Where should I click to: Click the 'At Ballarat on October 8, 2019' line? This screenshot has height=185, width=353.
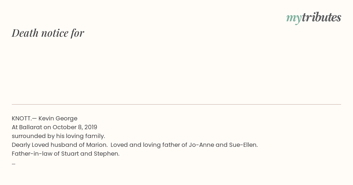coord(54,127)
